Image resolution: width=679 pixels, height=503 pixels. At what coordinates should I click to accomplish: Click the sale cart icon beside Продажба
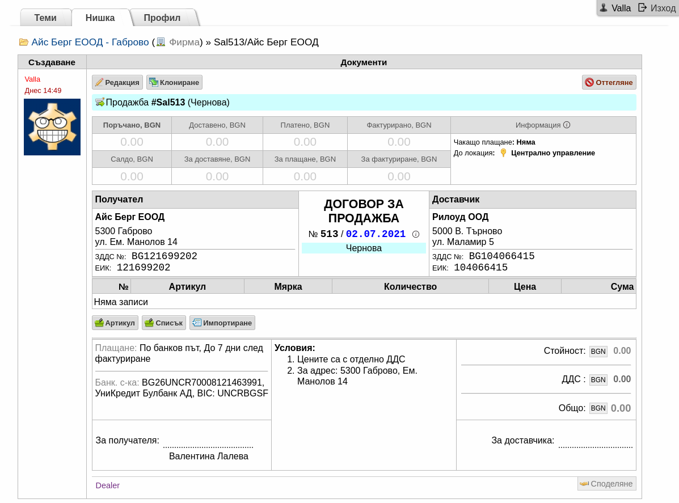[100, 102]
